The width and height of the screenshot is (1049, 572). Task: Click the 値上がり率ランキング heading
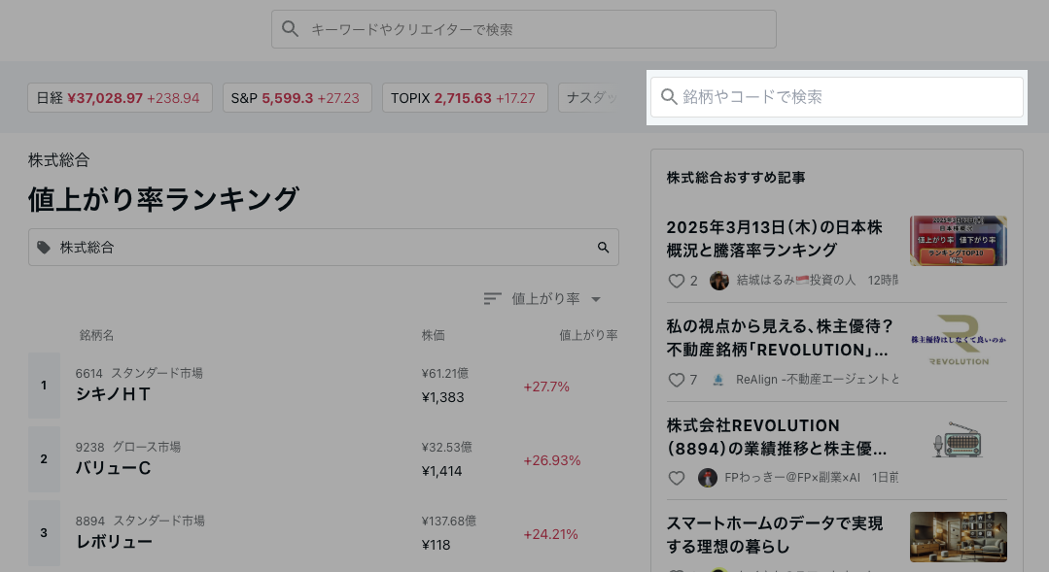click(163, 199)
